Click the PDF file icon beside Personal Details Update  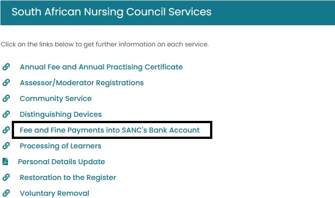(x=5, y=162)
